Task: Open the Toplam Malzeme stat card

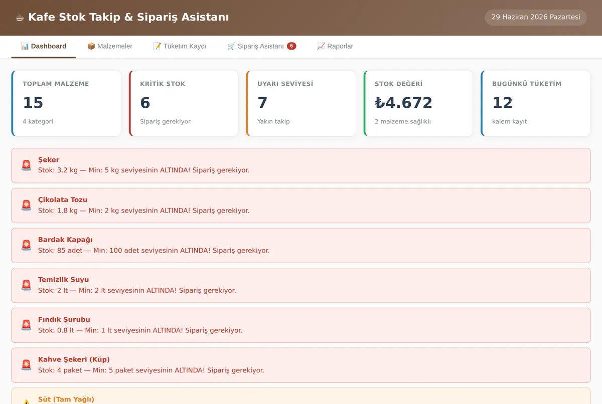Action: tap(66, 103)
